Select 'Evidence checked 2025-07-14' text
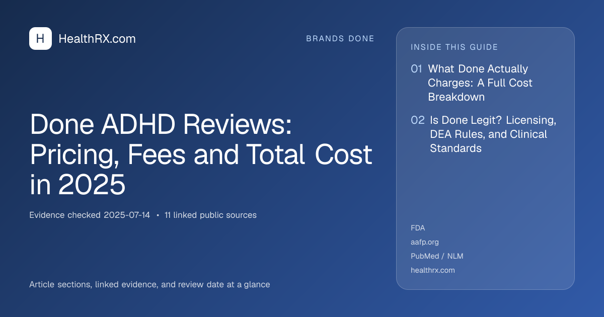 [90, 215]
